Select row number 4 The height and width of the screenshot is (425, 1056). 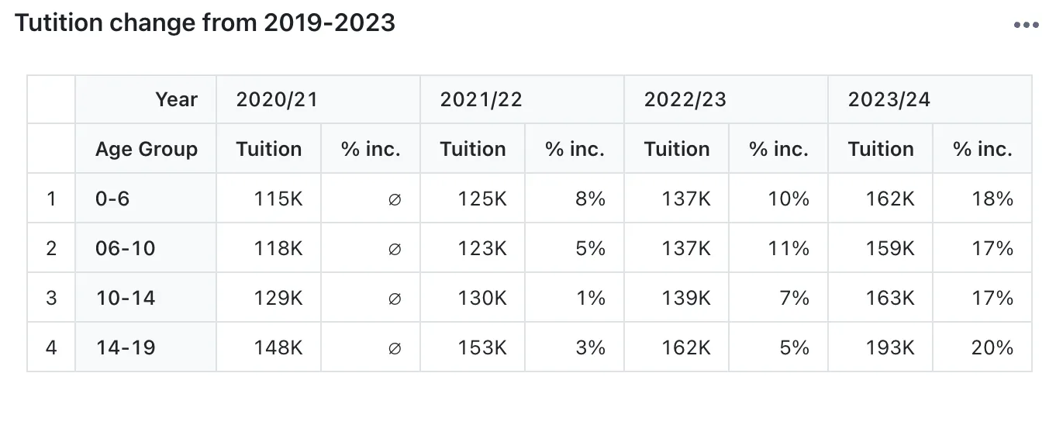51,347
